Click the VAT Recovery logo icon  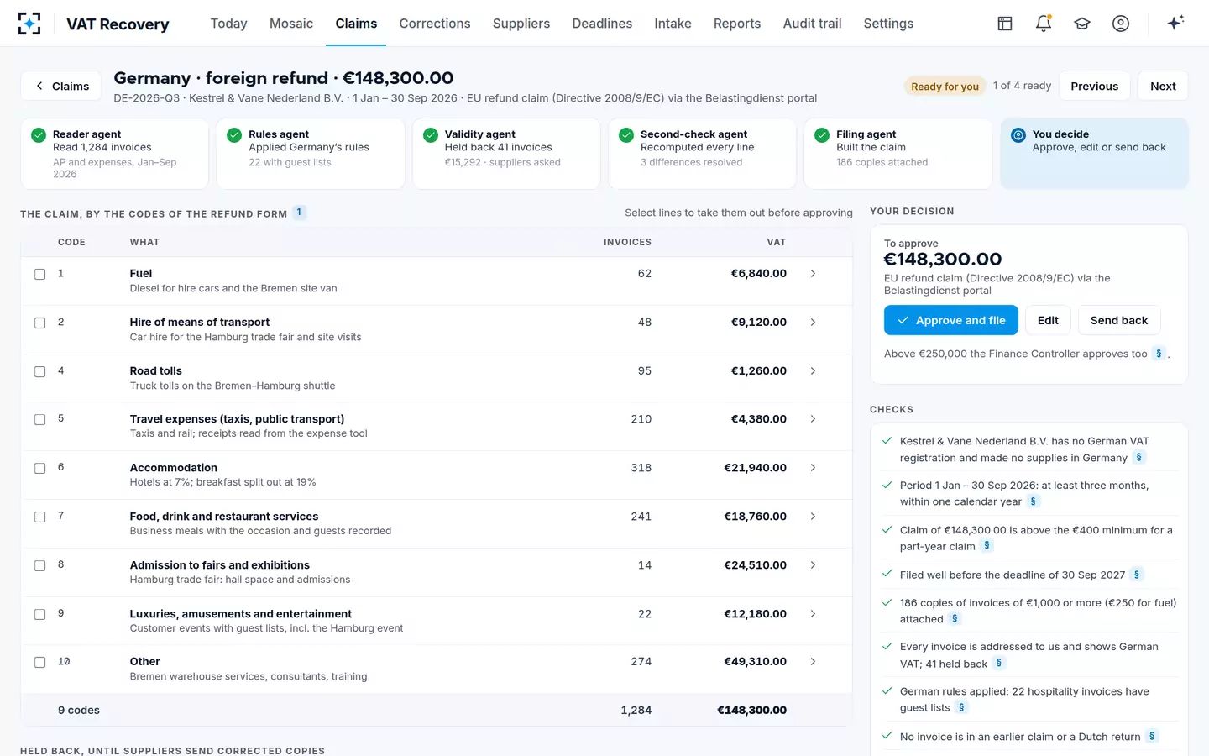[29, 24]
